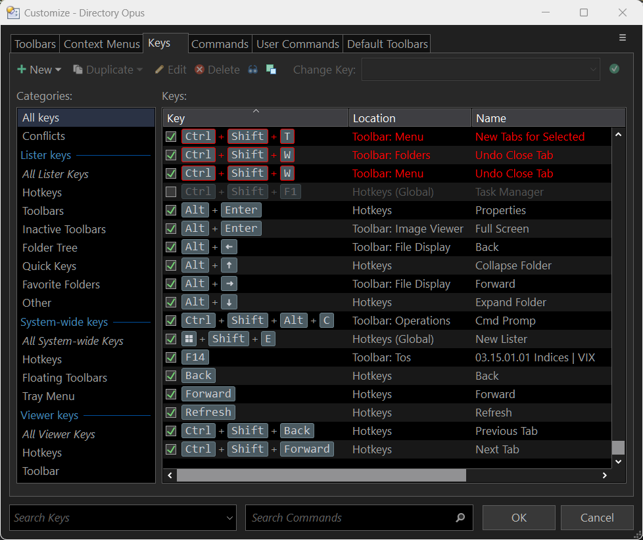643x540 pixels.
Task: Click the binoculars find icon in toolbar
Action: (x=252, y=70)
